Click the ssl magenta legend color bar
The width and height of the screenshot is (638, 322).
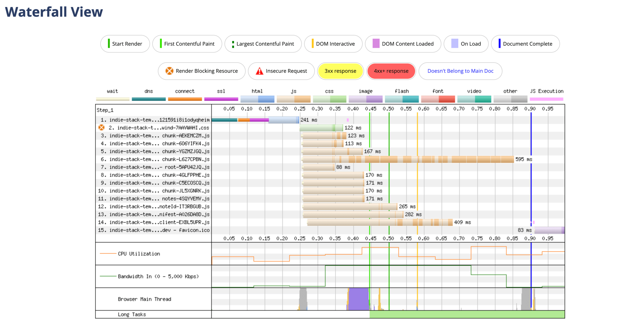click(221, 99)
